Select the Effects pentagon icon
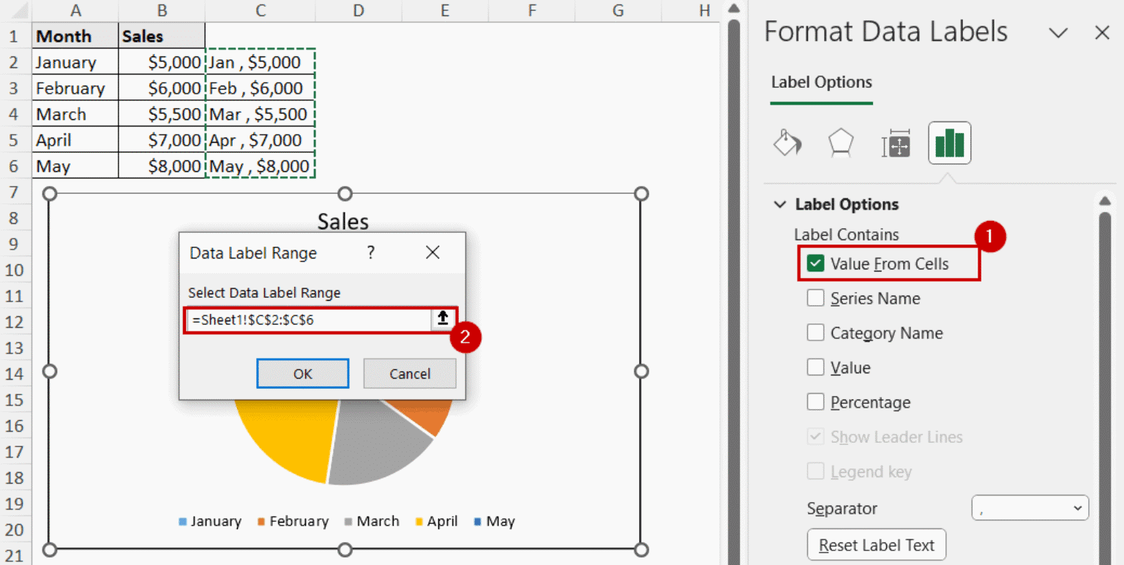 [x=840, y=143]
